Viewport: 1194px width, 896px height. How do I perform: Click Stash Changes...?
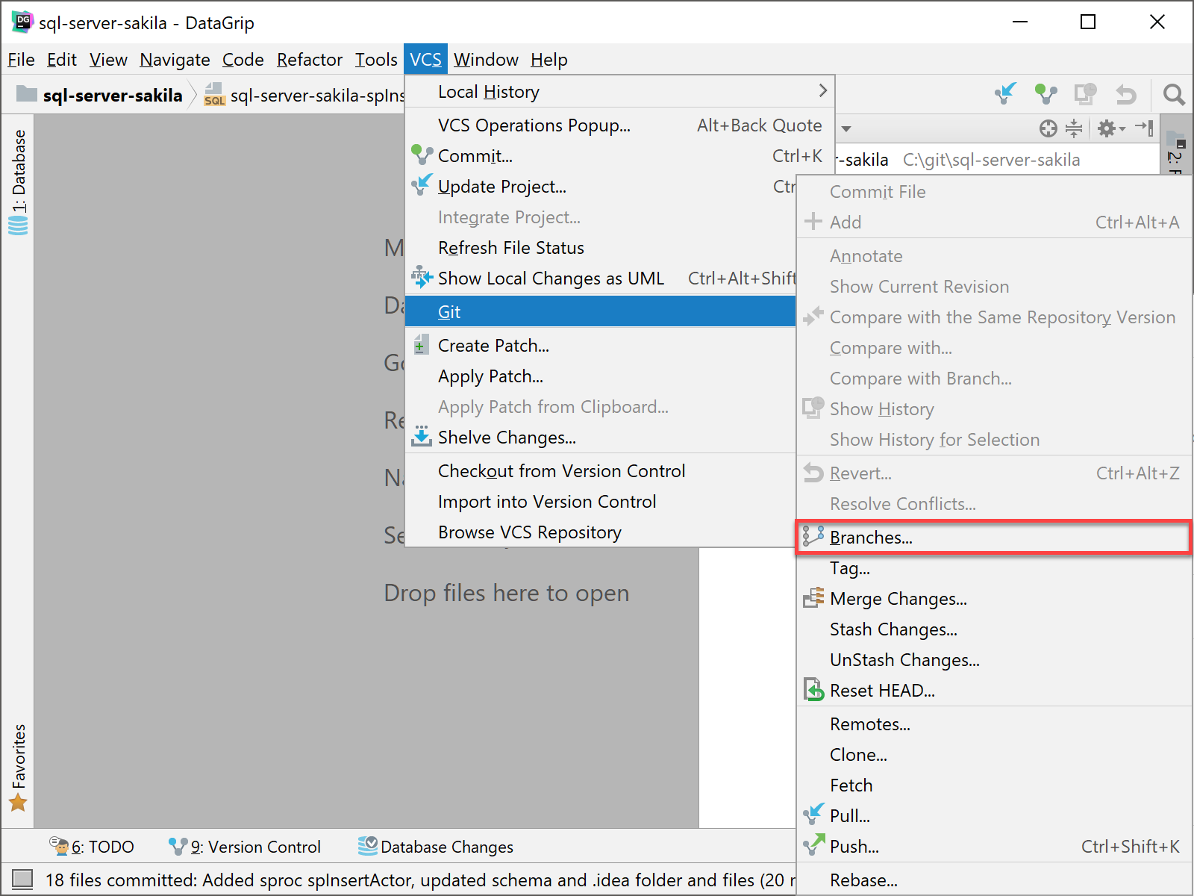coord(994,629)
